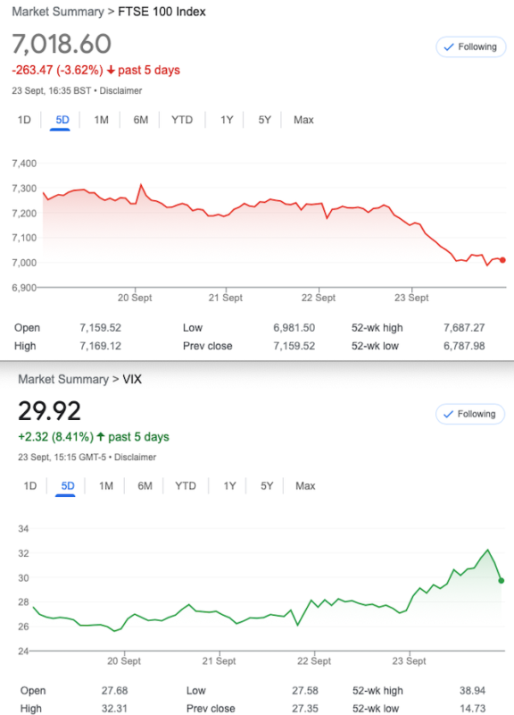
Task: Select the 1D tab on FTSE 100 chart
Action: tap(24, 120)
